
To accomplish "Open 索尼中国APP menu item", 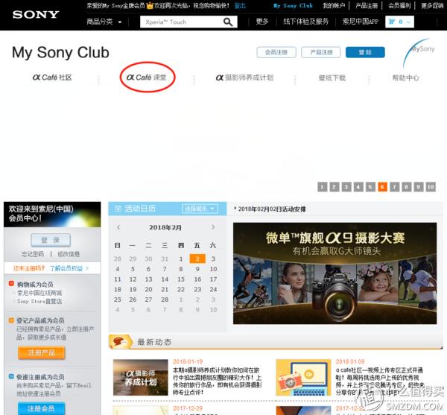I will pyautogui.click(x=361, y=22).
